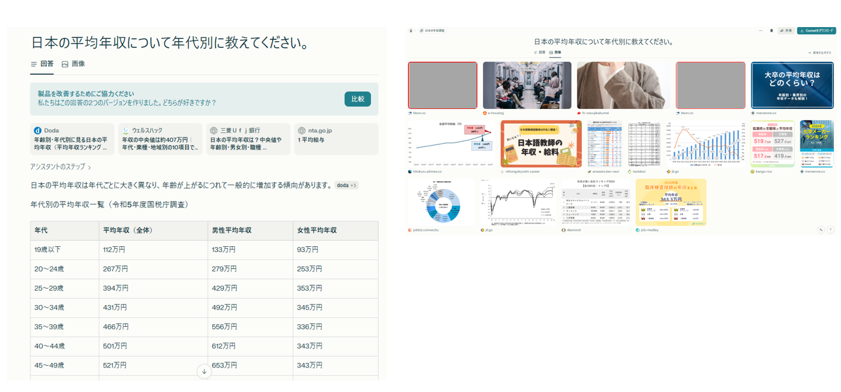Click the 画像を生成する option
Image resolution: width=841 pixels, height=392 pixels.
point(819,53)
